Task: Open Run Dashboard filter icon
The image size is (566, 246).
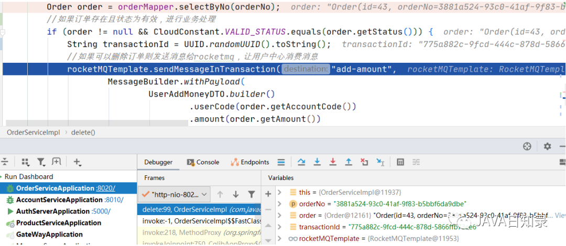Action: coord(41,162)
